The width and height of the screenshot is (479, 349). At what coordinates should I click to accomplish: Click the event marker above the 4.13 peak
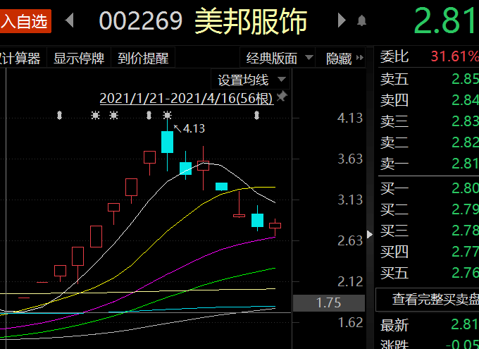tap(167, 115)
